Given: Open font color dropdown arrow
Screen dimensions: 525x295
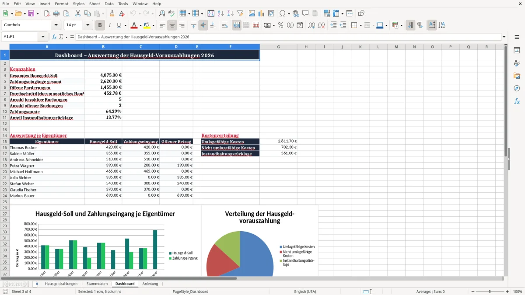Looking at the screenshot, I should point(140,25).
